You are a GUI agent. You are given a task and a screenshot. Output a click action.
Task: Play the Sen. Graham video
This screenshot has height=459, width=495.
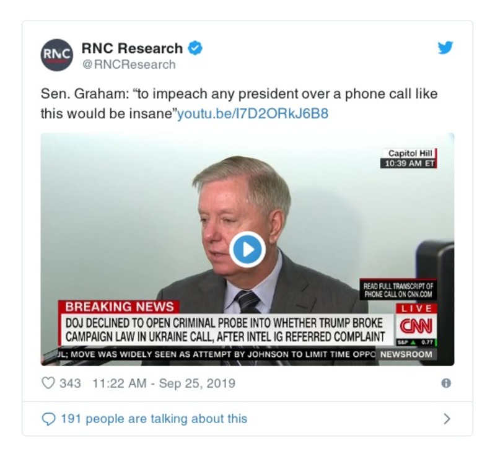pyautogui.click(x=247, y=249)
